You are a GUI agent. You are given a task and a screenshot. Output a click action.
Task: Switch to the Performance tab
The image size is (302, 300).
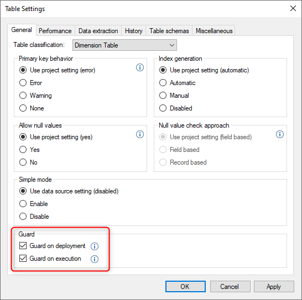(x=55, y=31)
